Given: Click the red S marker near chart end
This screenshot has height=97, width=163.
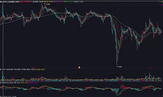Looking at the screenshot, I should 151,68.
